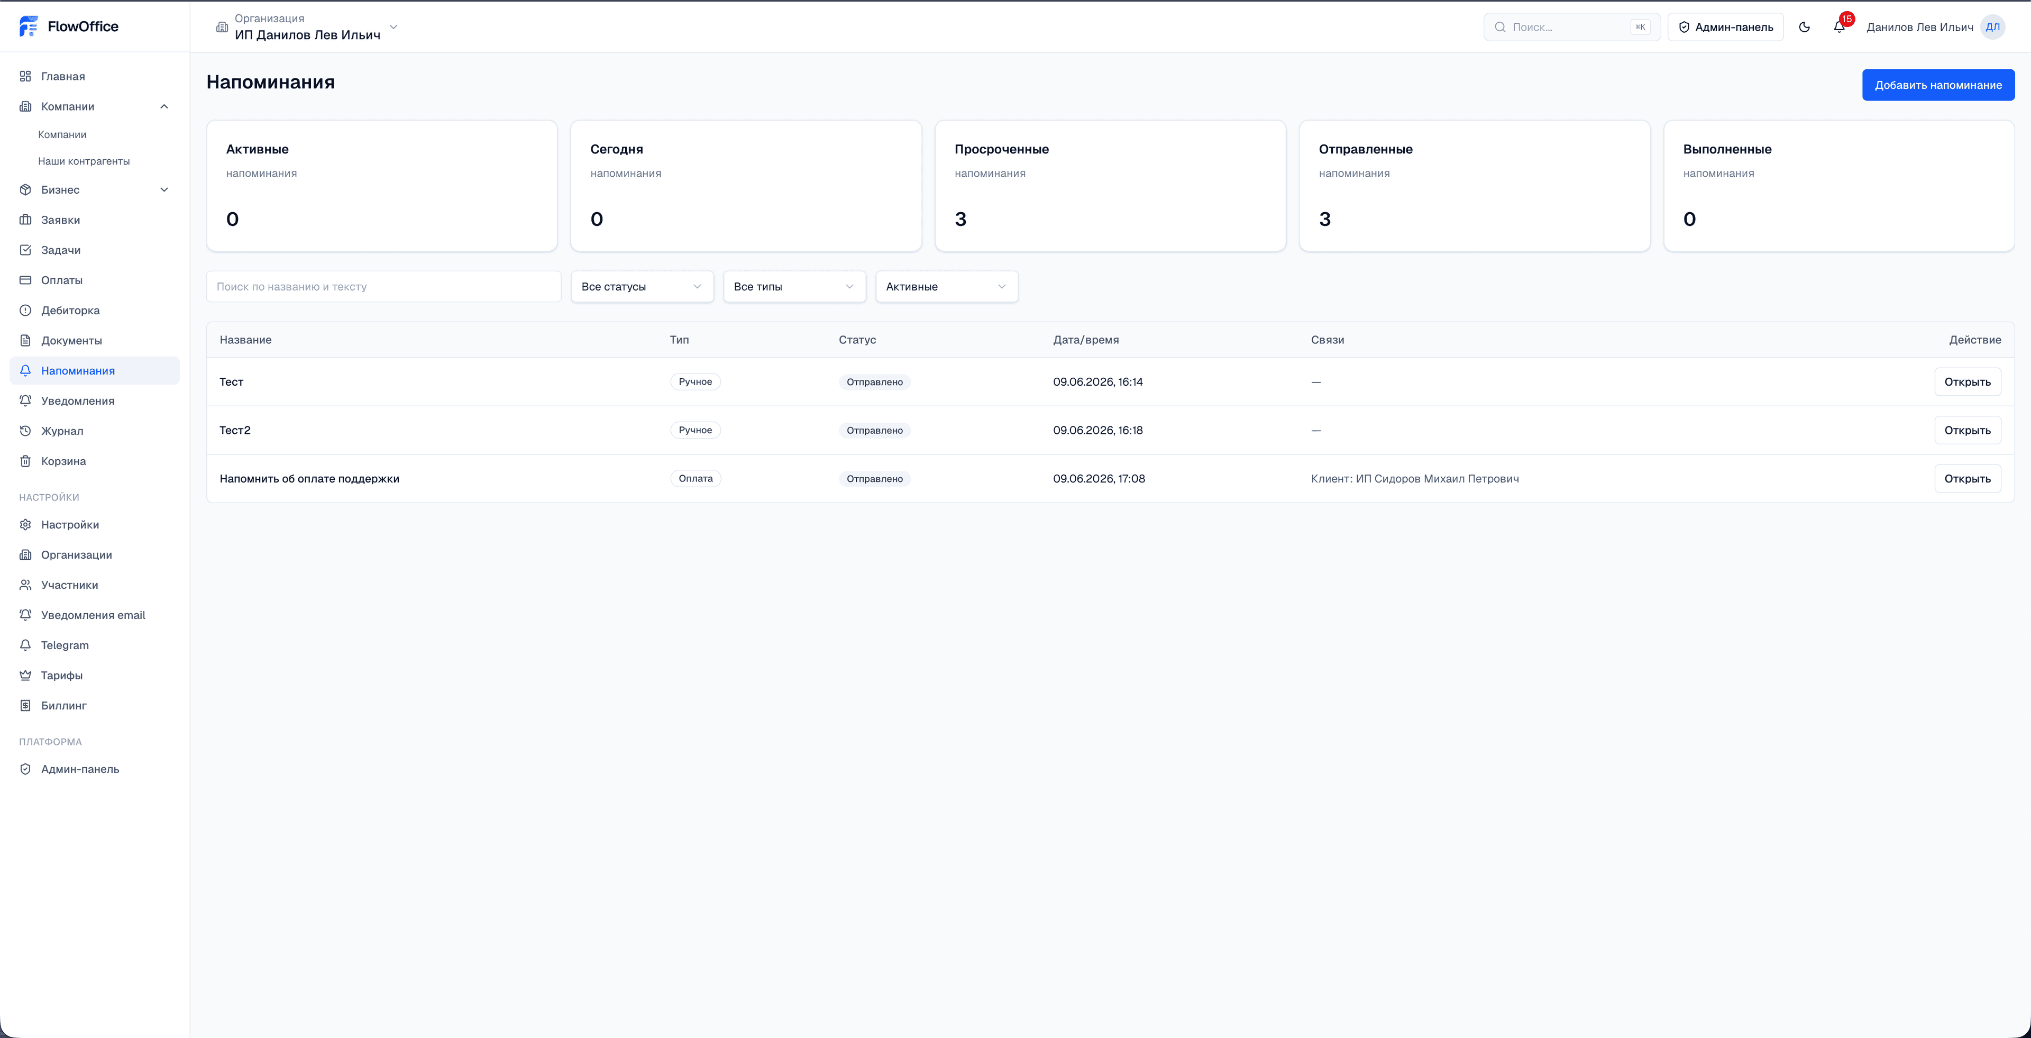2031x1038 pixels.
Task: Click the user name Данилов Лев Ильич
Action: (x=1920, y=27)
